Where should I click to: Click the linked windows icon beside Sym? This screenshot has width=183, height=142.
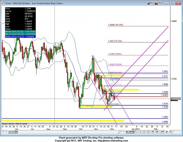pyautogui.click(x=149, y=4)
